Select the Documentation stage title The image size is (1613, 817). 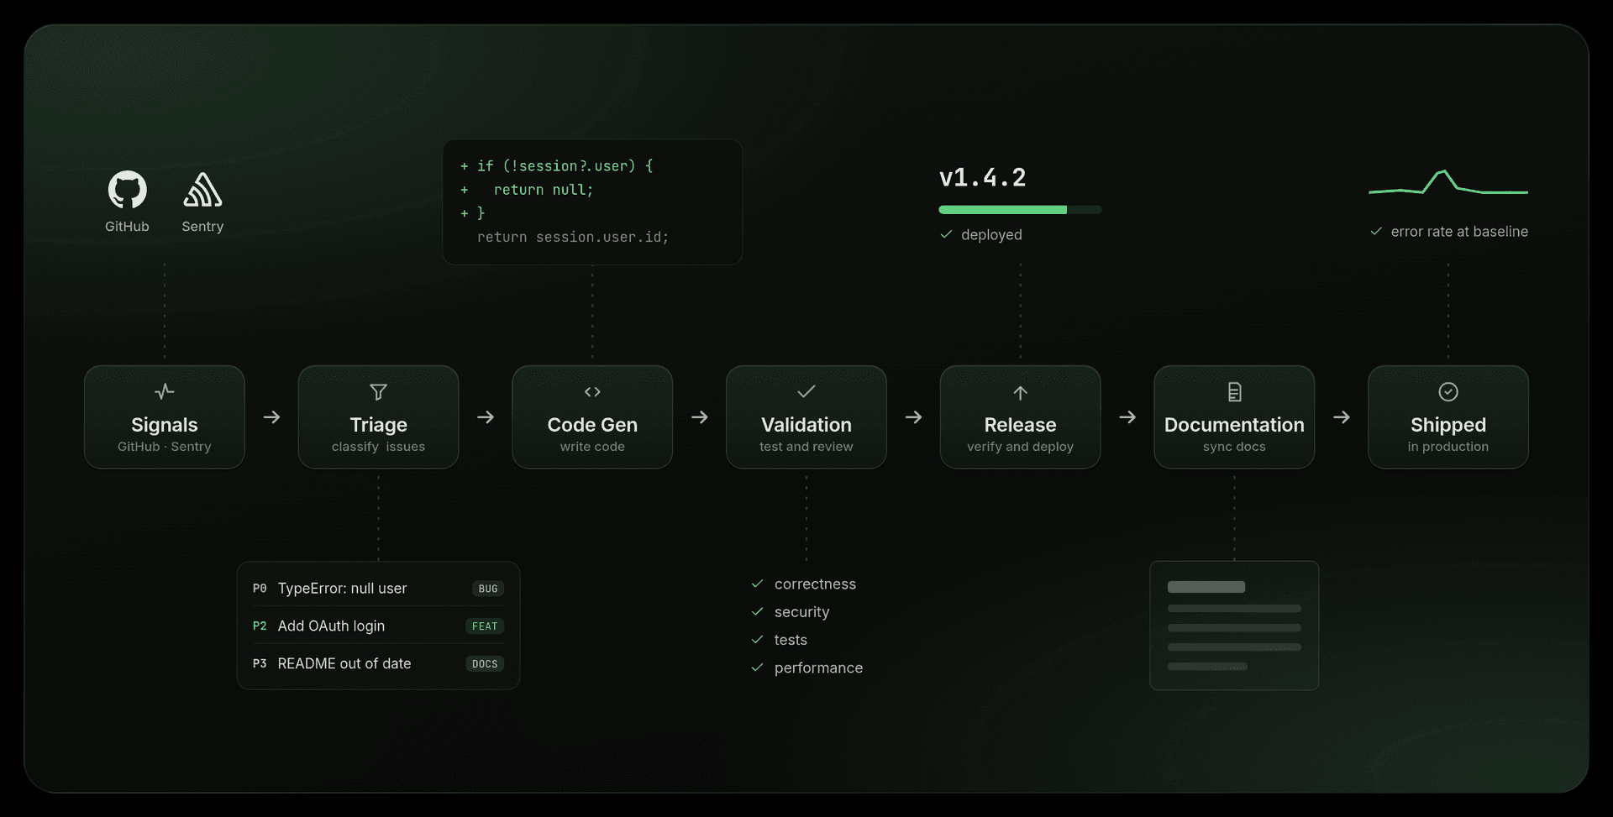1234,425
